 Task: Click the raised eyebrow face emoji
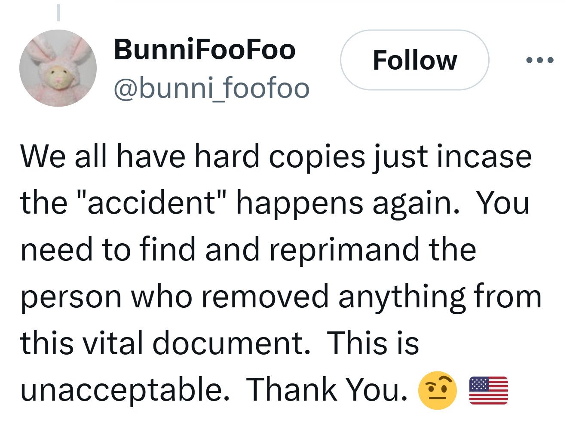437,390
